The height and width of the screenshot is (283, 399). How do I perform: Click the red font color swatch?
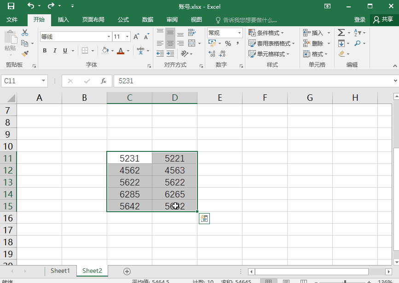point(121,51)
